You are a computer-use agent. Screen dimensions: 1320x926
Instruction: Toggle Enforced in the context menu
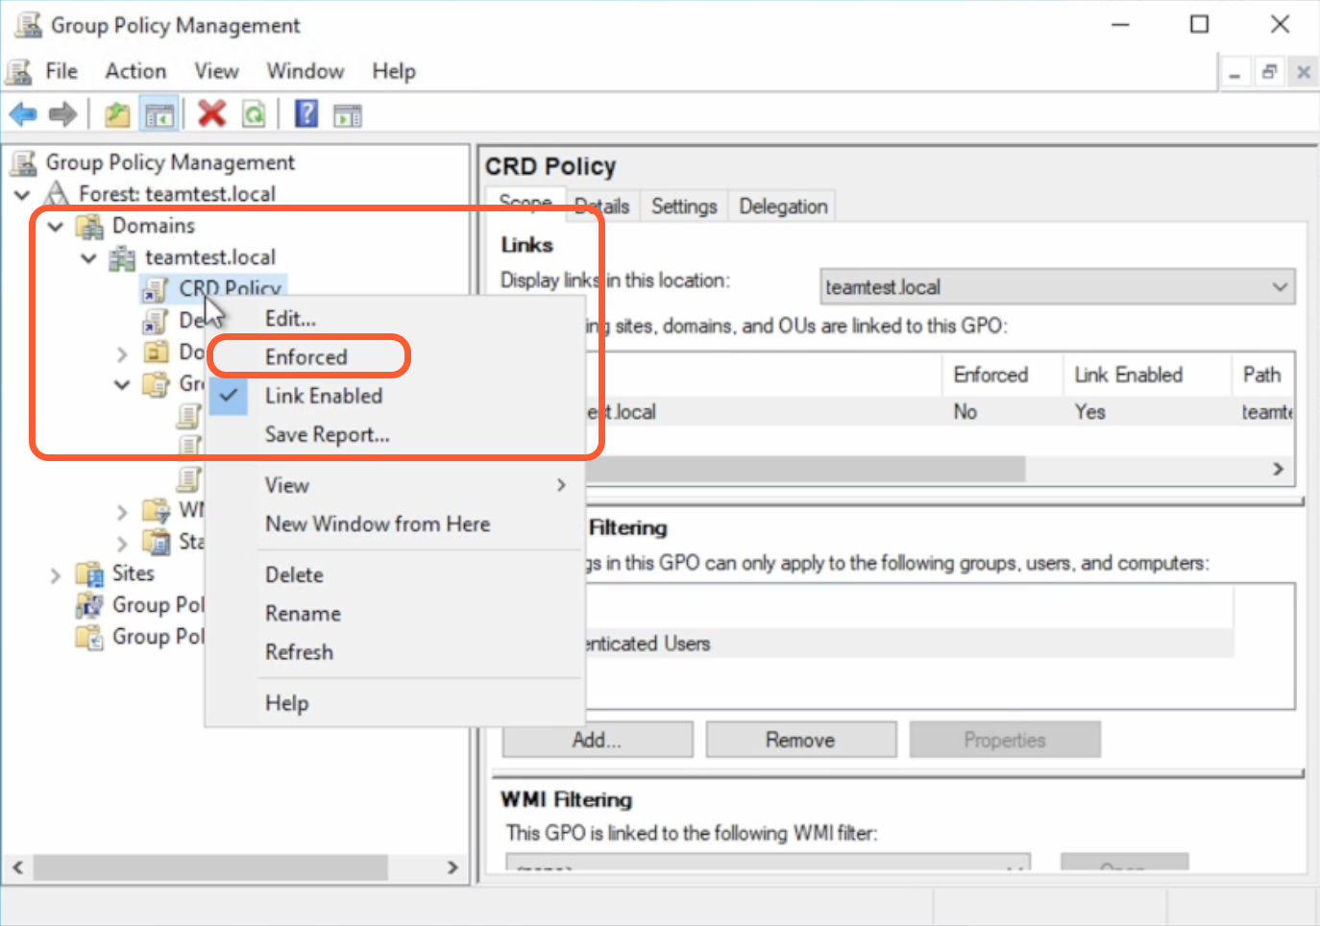pos(306,357)
